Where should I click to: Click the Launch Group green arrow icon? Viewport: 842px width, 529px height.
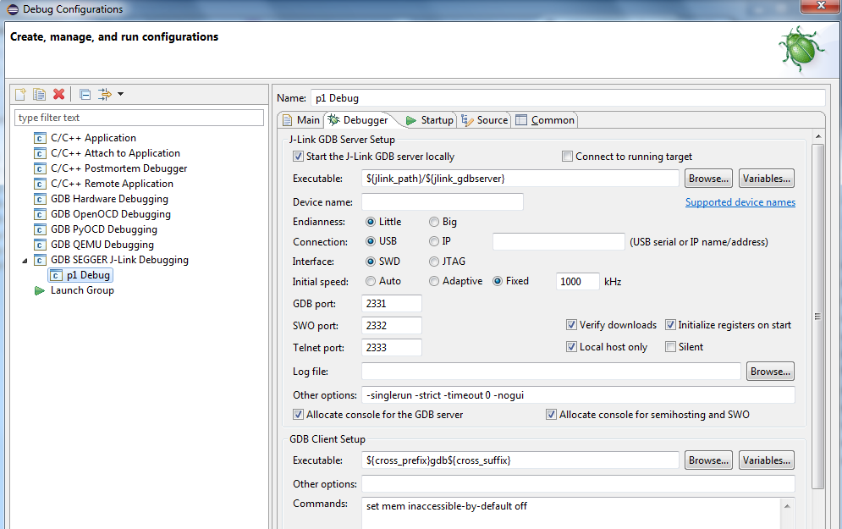click(39, 290)
